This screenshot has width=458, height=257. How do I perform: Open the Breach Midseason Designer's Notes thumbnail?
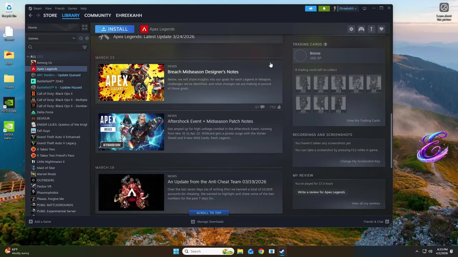[x=131, y=82]
